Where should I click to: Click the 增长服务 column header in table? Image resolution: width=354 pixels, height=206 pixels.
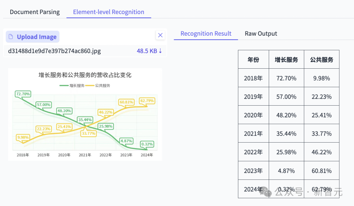[286, 60]
